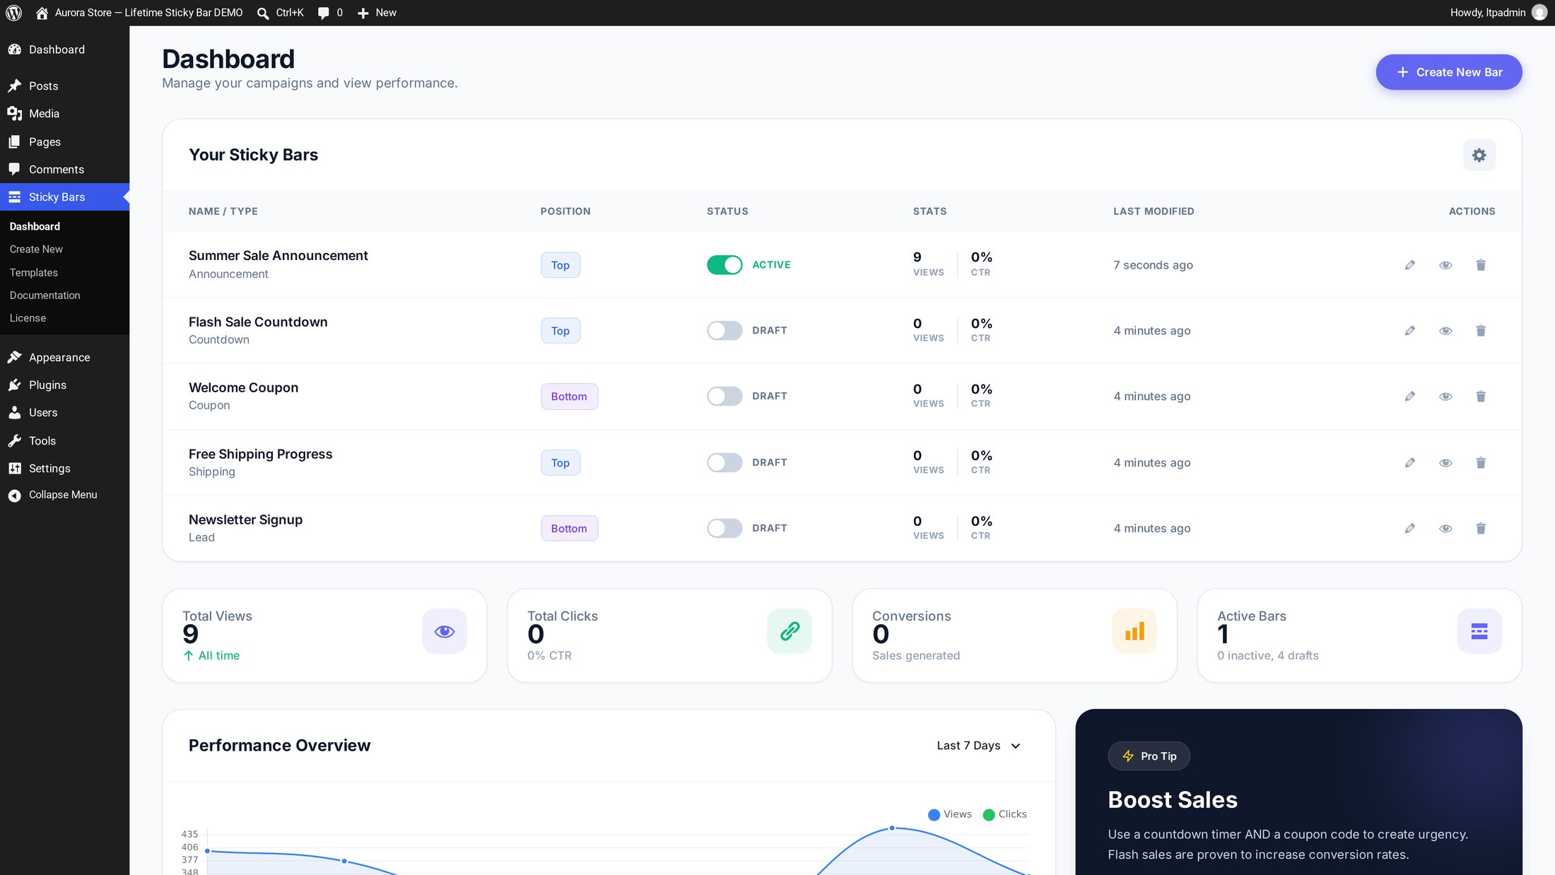Edit the Welcome Coupon bar
This screenshot has width=1555, height=875.
(x=1409, y=397)
